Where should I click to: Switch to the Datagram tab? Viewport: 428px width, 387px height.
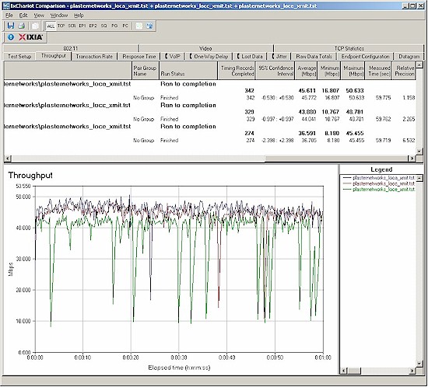point(409,57)
